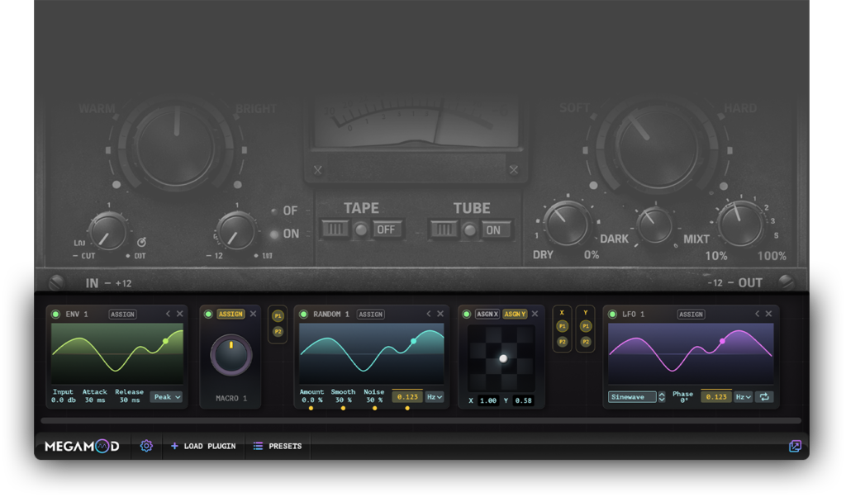Viewport: 846px width, 497px height.
Task: Expand the Hz unit dropdown in RANDOM 1
Action: click(x=435, y=397)
